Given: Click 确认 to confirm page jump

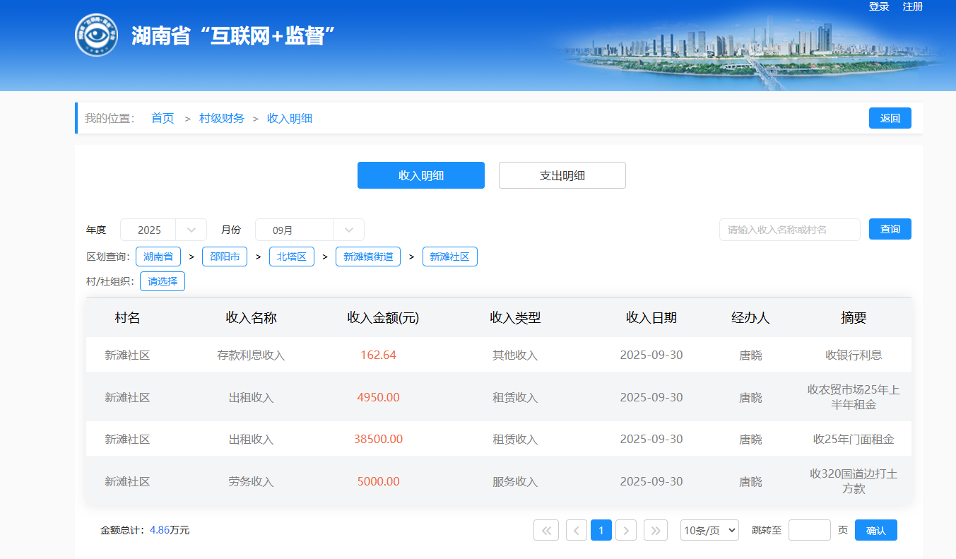Looking at the screenshot, I should [875, 530].
